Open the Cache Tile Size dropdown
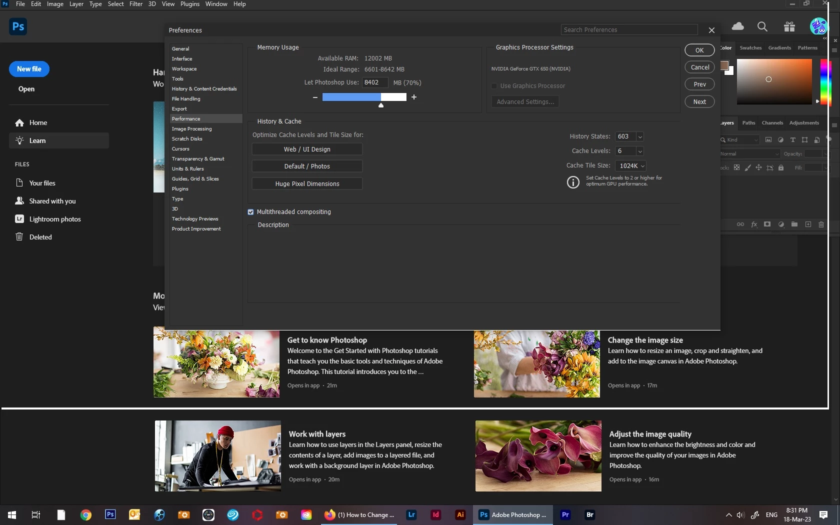The height and width of the screenshot is (525, 840). point(631,165)
